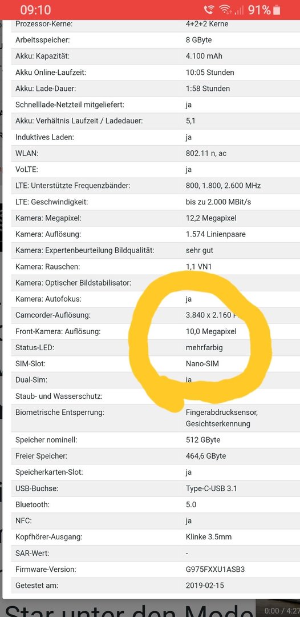
Task: Tap the USB-Buchse Type-C-USB 3.1 value
Action: tap(211, 488)
